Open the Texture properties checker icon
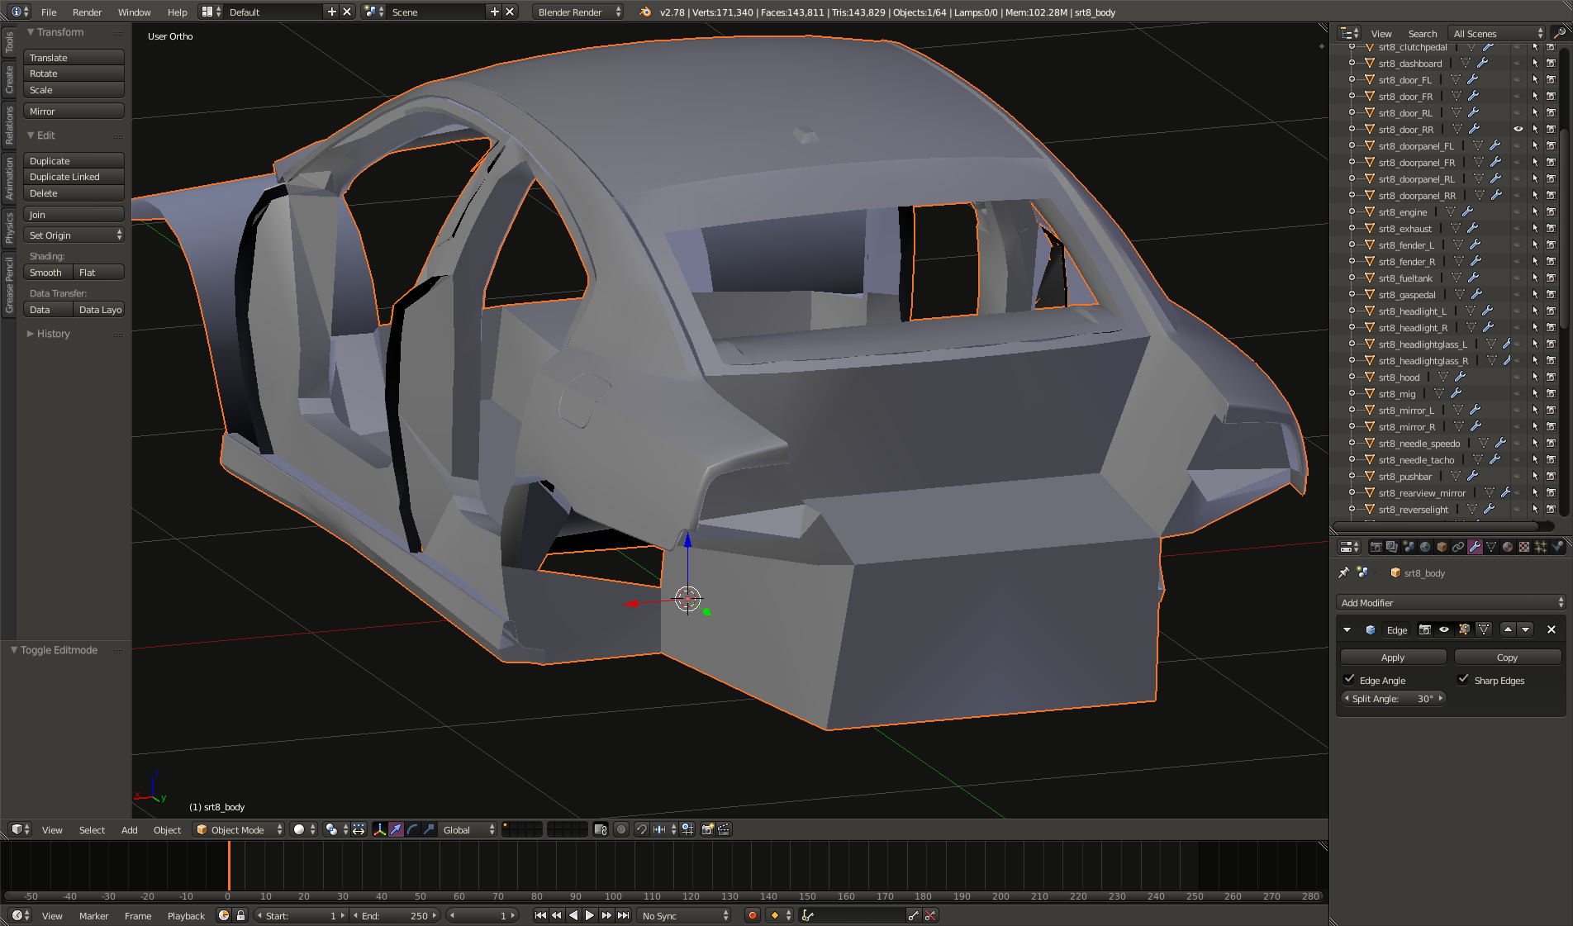Viewport: 1573px width, 926px height. coord(1524,547)
